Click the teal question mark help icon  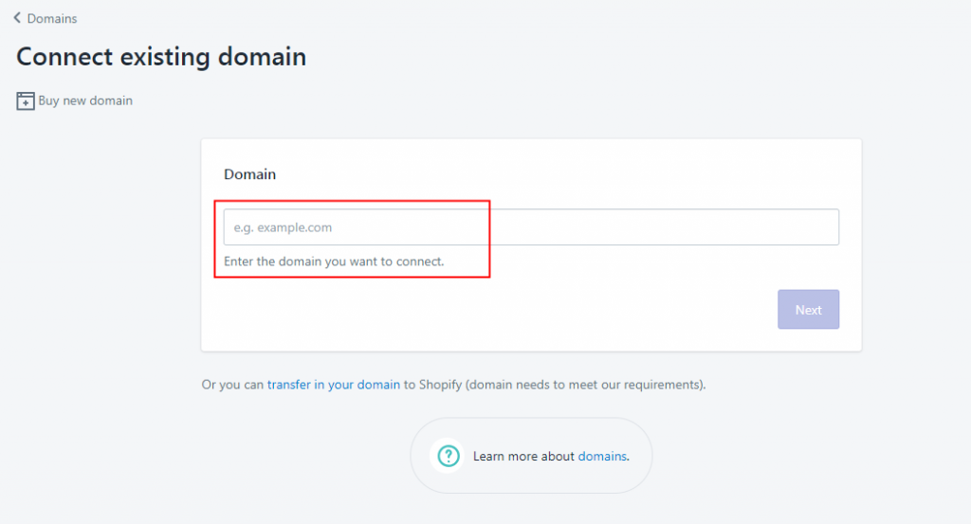coord(449,456)
